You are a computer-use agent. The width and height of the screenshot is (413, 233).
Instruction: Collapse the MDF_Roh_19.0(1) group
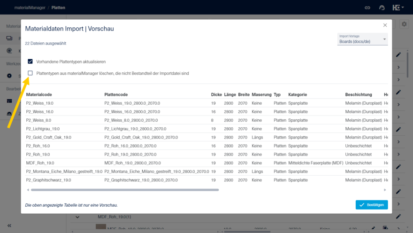77,217
